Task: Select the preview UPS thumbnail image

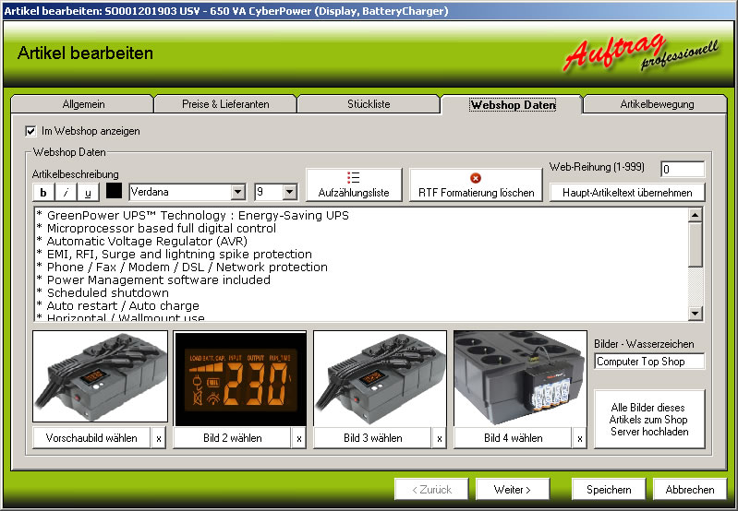Action: [x=101, y=376]
